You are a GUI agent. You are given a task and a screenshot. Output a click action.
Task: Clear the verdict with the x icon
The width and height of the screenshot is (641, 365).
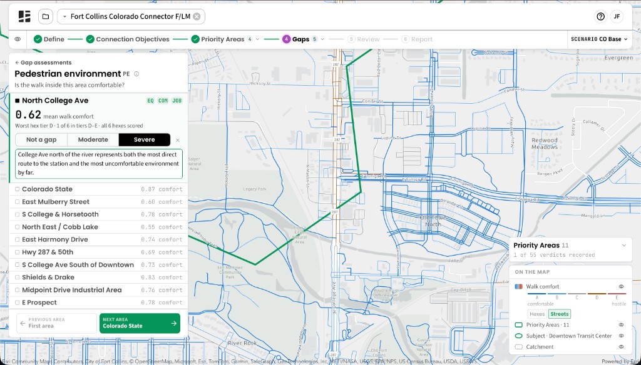point(177,140)
